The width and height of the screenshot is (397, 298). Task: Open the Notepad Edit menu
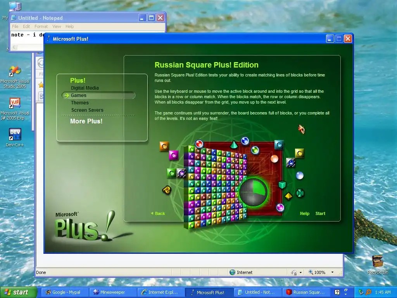pyautogui.click(x=26, y=26)
